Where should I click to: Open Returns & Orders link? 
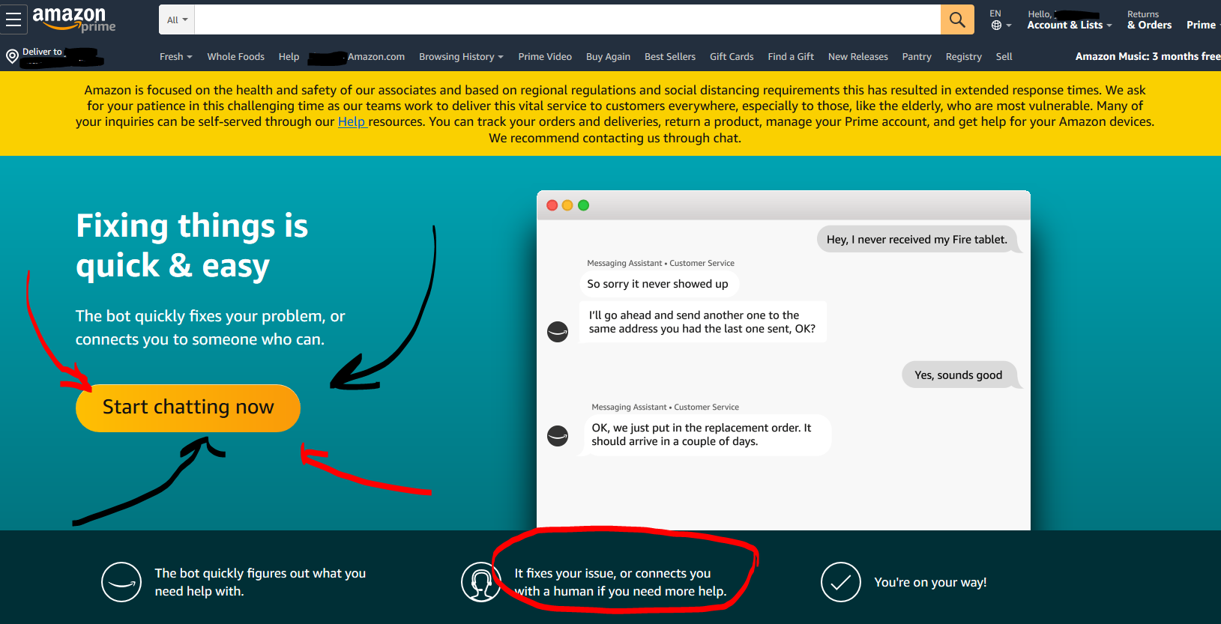(x=1148, y=20)
